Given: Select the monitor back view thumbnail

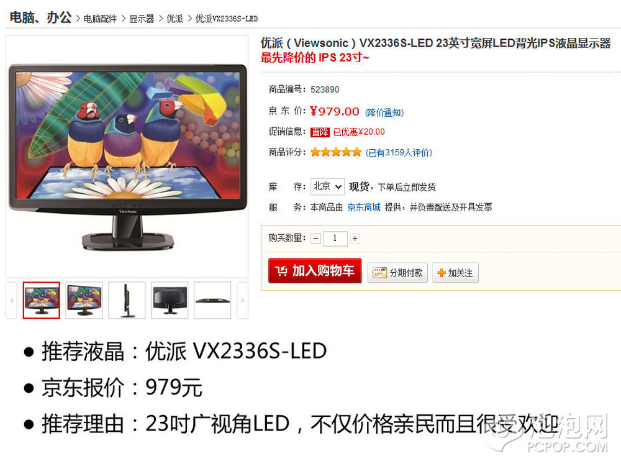Looking at the screenshot, I should pyautogui.click(x=170, y=300).
